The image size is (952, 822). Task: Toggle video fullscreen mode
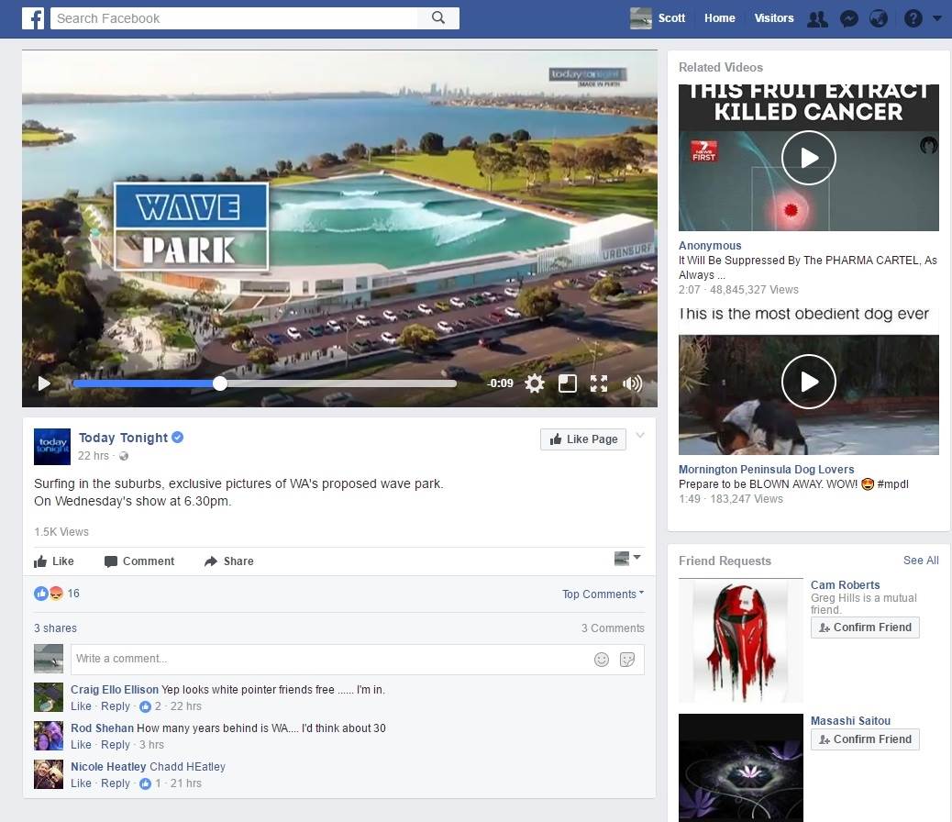(599, 383)
